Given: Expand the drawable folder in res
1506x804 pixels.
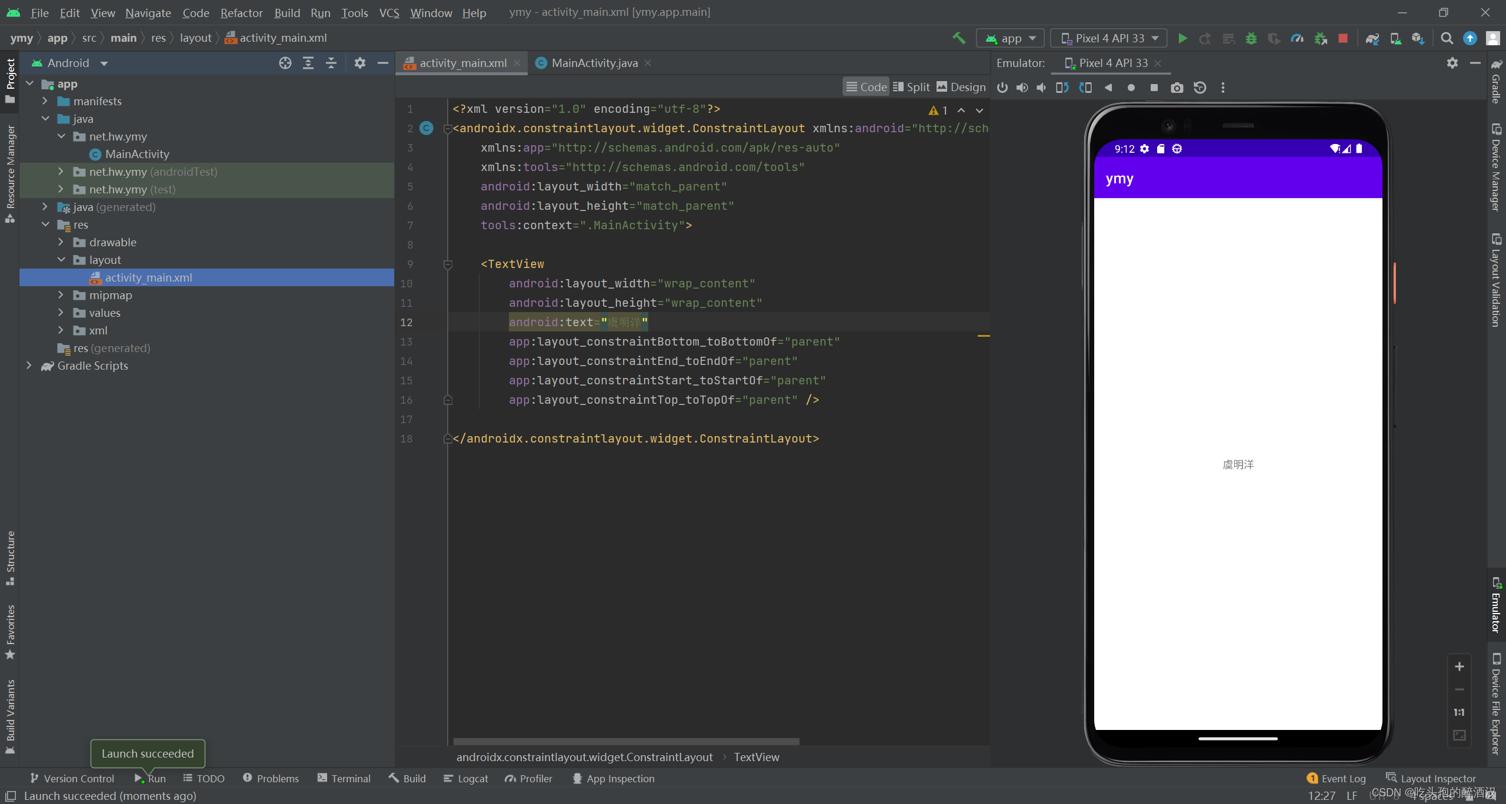Looking at the screenshot, I should click(x=61, y=242).
